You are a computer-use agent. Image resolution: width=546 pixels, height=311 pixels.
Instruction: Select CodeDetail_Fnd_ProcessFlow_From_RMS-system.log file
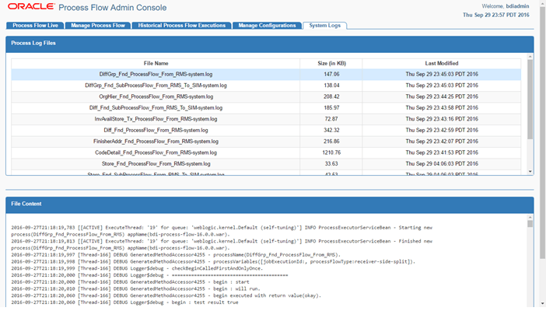(156, 152)
